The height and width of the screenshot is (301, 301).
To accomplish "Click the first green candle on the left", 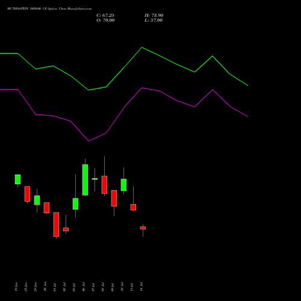I will coord(17,179).
